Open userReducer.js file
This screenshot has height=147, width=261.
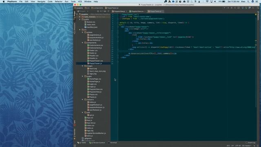(x=94, y=110)
